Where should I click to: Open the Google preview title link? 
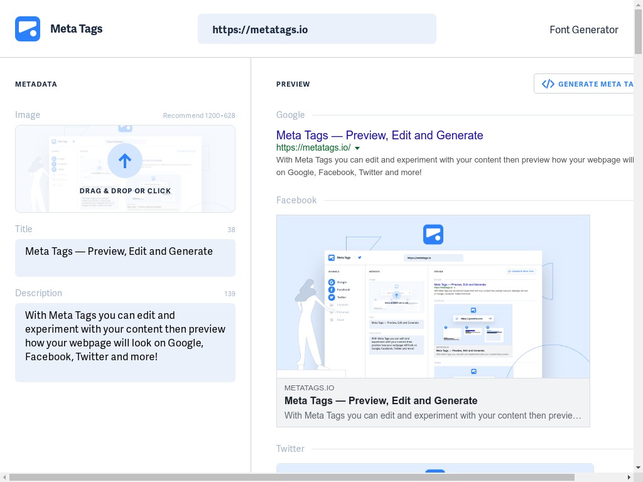[379, 135]
